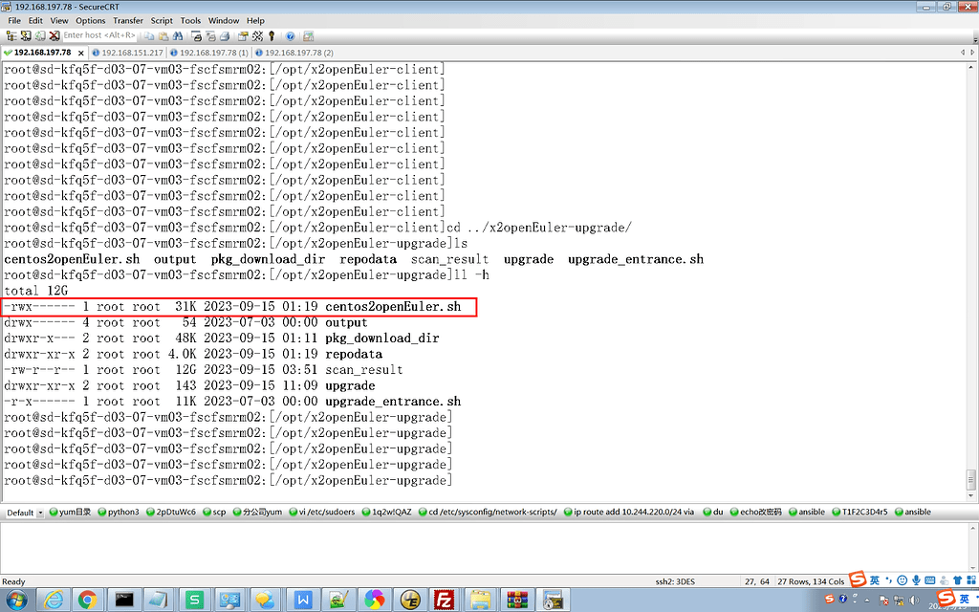This screenshot has width=979, height=612.
Task: Open FileZilla from the taskbar
Action: (444, 600)
